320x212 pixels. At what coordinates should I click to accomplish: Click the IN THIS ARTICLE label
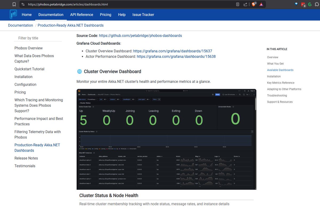277,49
